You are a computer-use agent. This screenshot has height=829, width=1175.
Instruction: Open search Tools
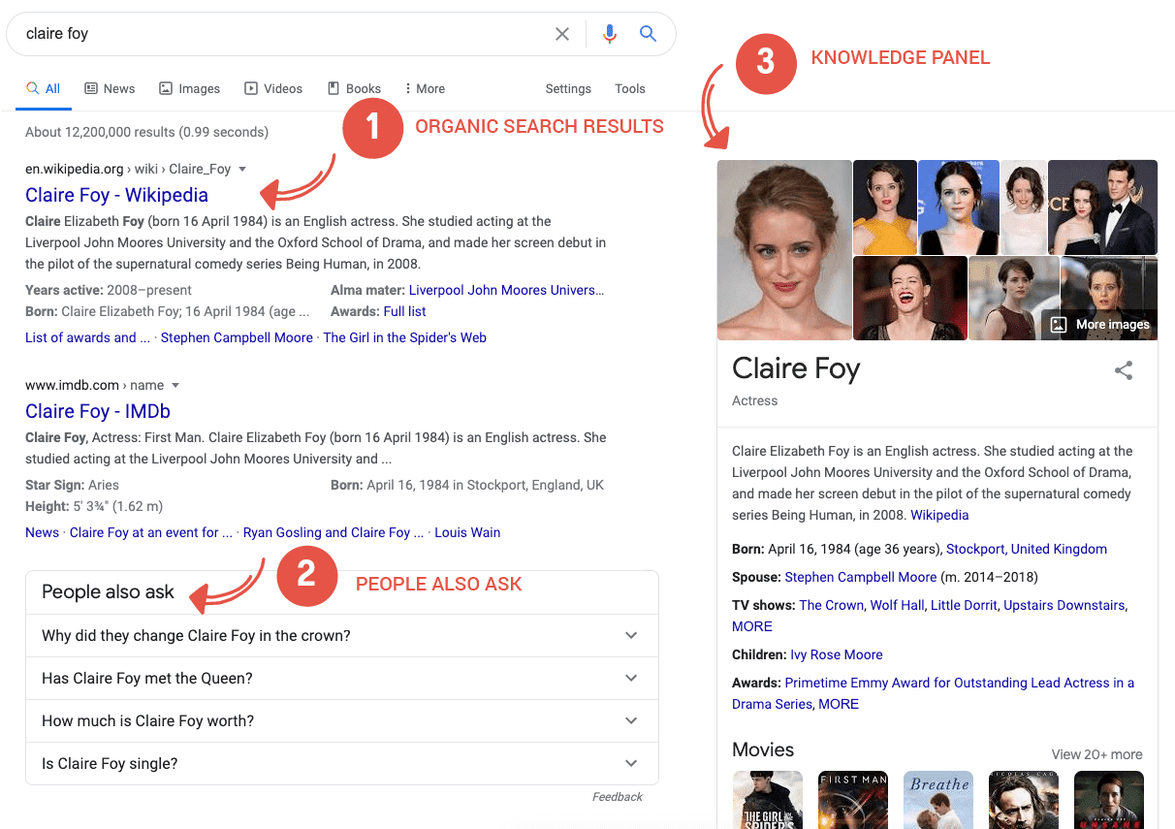pos(630,88)
